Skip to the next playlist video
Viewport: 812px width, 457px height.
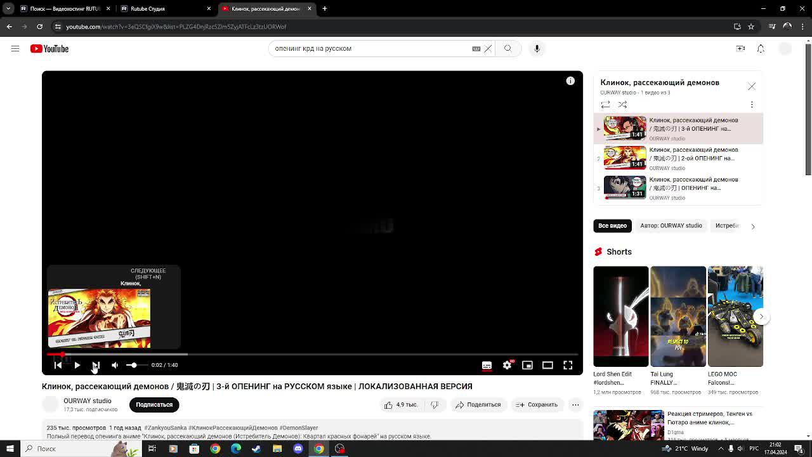click(96, 365)
